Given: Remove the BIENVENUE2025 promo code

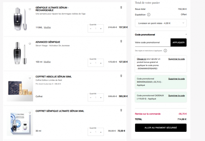Looking at the screenshot, I should click(176, 79).
